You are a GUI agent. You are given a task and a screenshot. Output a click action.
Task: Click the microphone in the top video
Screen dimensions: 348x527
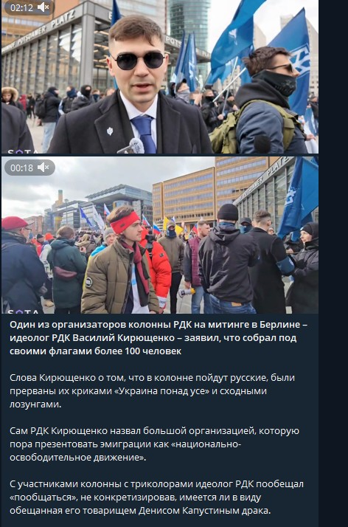click(133, 147)
